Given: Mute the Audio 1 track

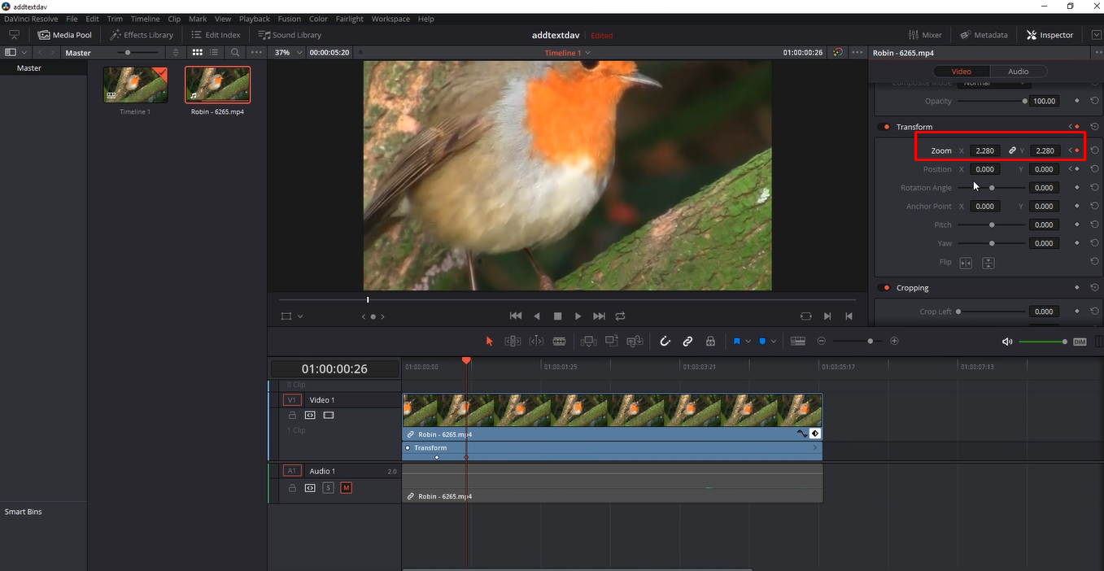Looking at the screenshot, I should [346, 487].
